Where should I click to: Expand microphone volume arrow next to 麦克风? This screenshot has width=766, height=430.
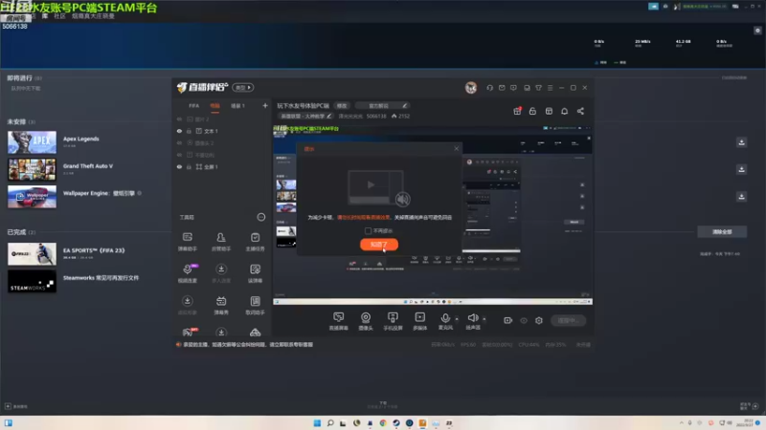point(457,319)
